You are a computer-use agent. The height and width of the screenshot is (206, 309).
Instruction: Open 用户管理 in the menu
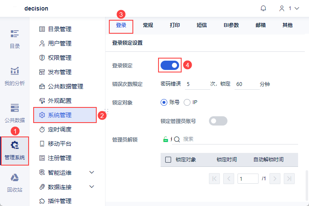click(x=59, y=43)
